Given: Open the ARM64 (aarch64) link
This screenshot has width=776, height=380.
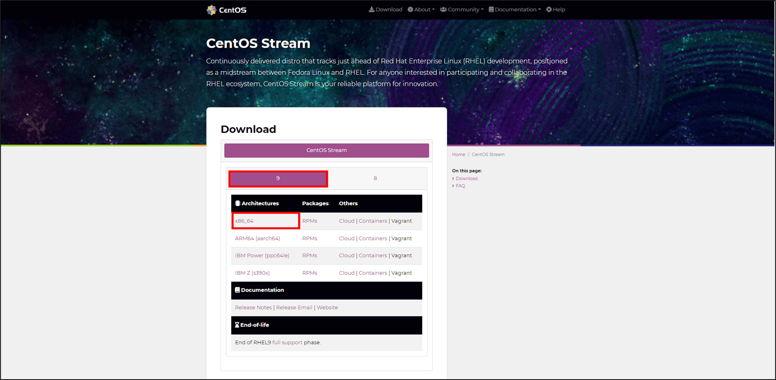Looking at the screenshot, I should (258, 239).
